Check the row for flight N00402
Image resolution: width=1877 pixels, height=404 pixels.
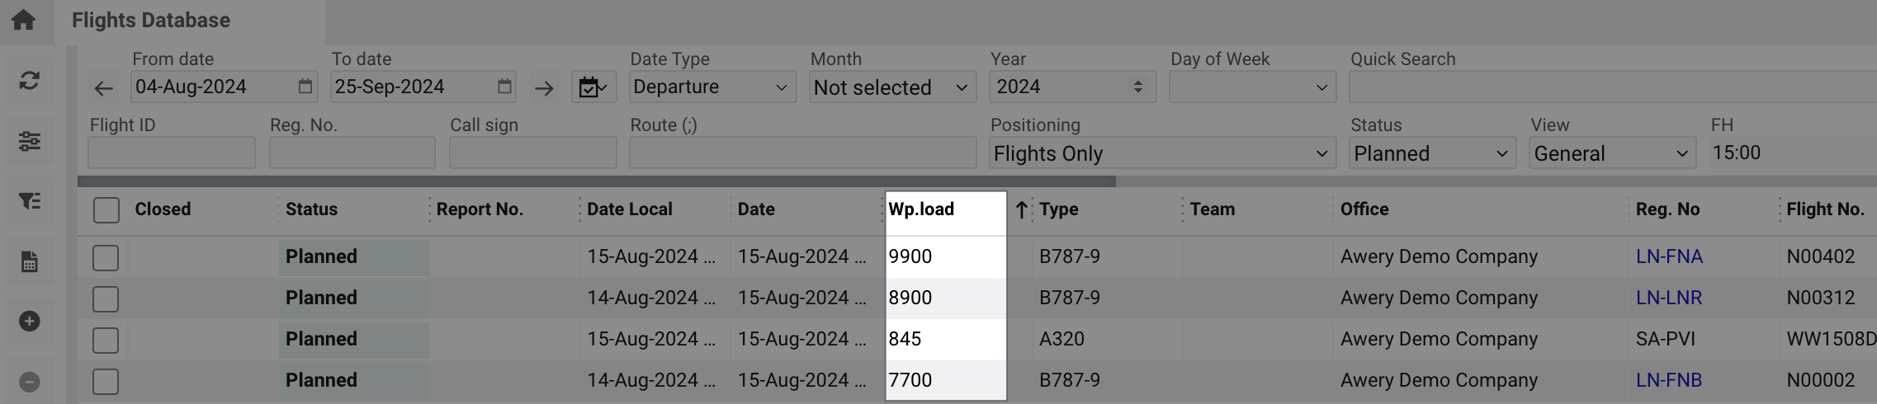pos(106,258)
